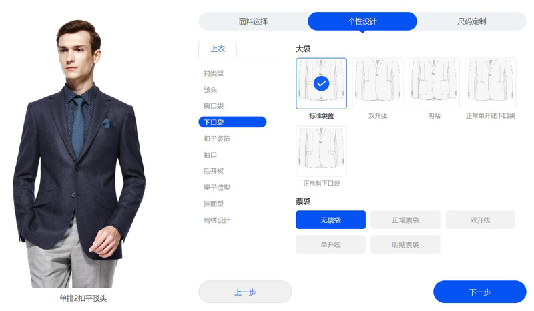Go back with 上一步 button
The height and width of the screenshot is (311, 534).
coord(245,292)
